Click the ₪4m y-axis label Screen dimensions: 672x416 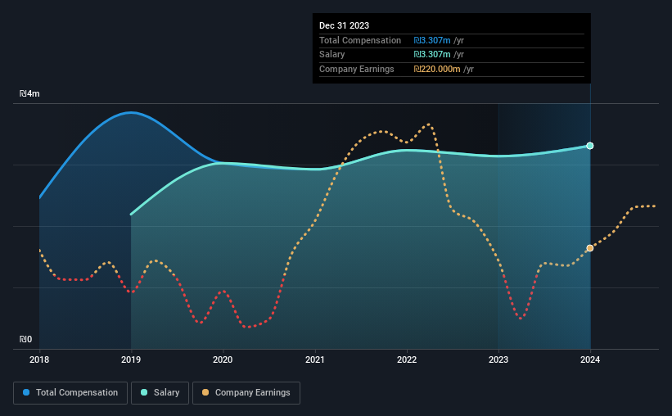pyautogui.click(x=29, y=93)
